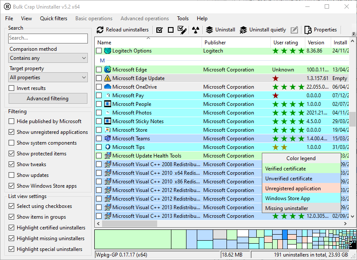Viewport: 357px width, 260px height.
Task: Open the Quick filters menu
Action: [x=53, y=19]
